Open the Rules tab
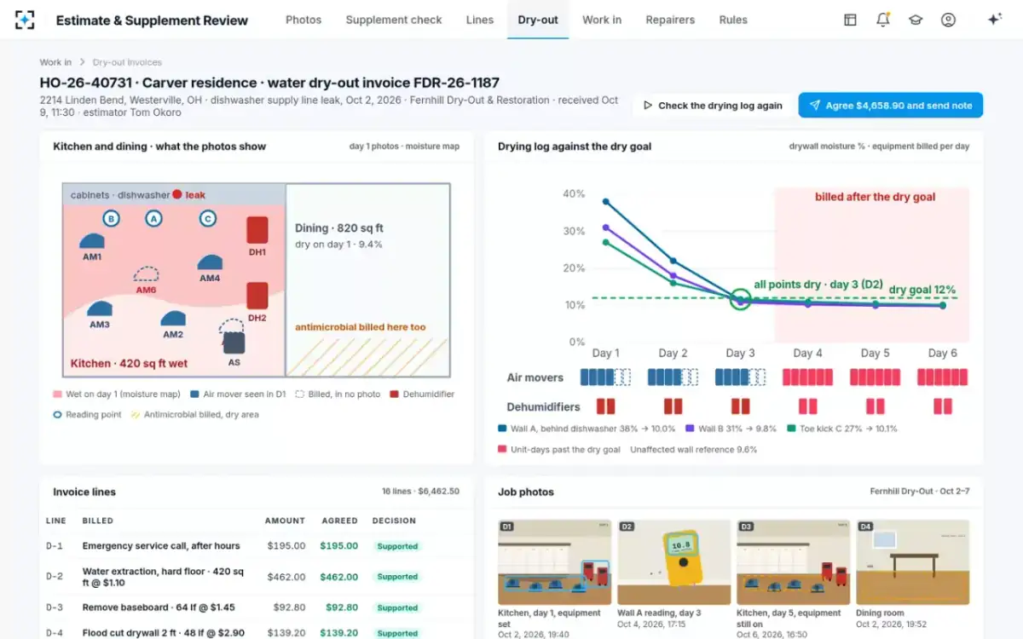The height and width of the screenshot is (639, 1023). coord(733,20)
